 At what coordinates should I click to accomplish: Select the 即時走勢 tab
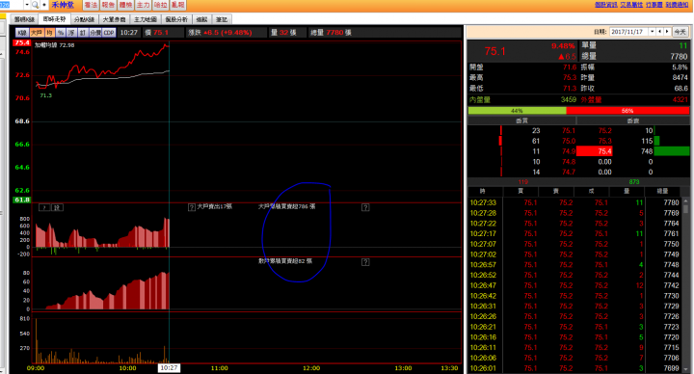pos(54,19)
